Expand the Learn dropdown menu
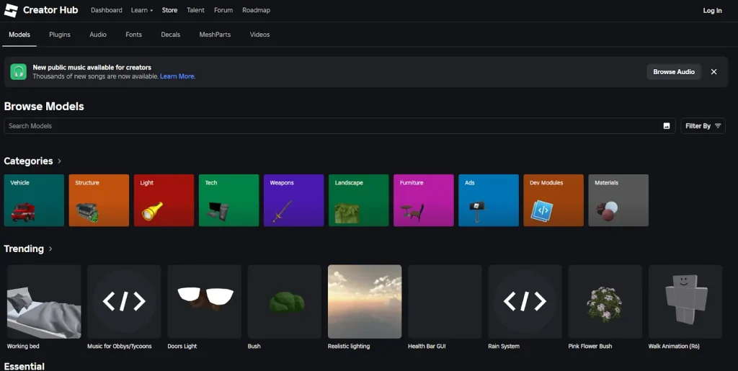Screen dimensions: 738x371 142,10
